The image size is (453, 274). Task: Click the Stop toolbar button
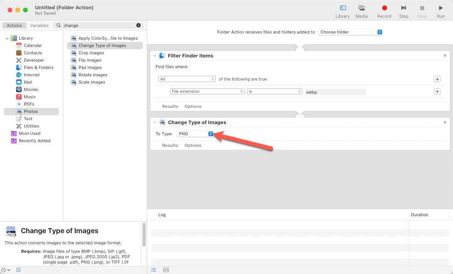point(422,12)
